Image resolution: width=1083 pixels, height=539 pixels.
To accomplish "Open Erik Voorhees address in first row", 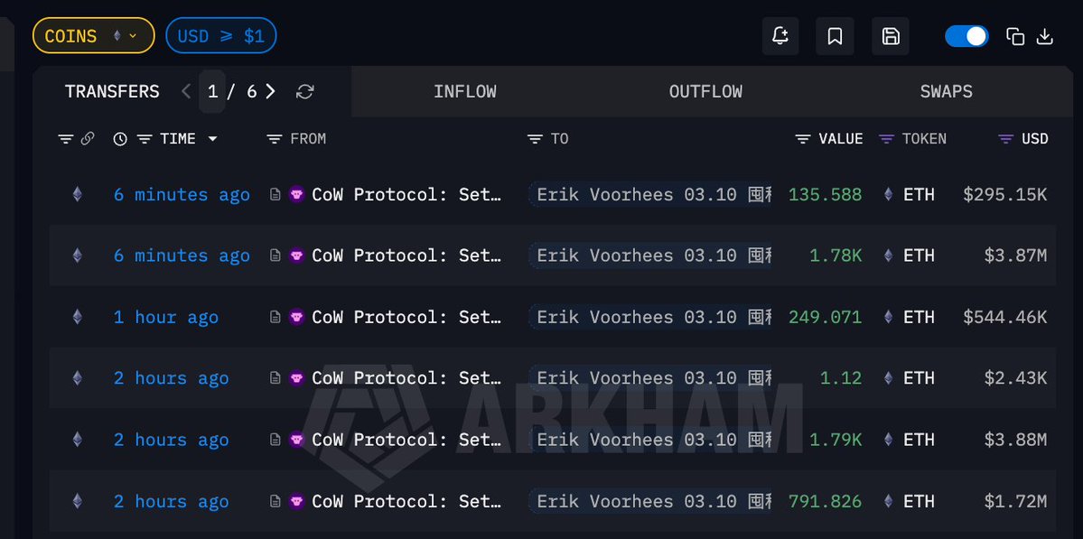I will pos(649,194).
